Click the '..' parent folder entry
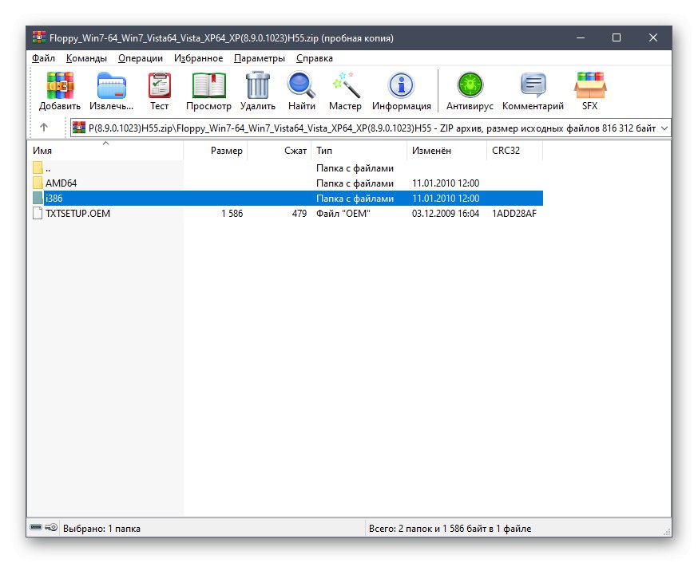Screen dimensions: 698x563 tap(48, 169)
